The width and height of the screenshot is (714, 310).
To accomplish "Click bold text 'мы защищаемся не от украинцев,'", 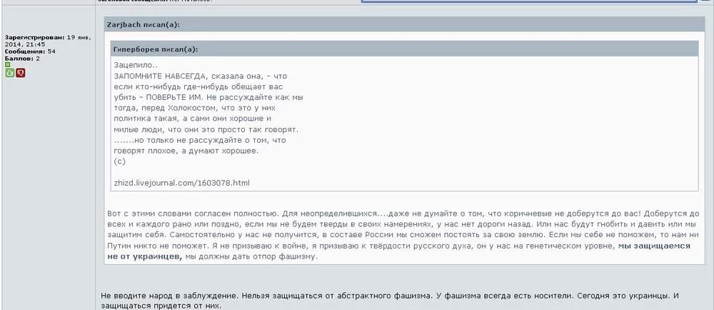I will point(399,251).
